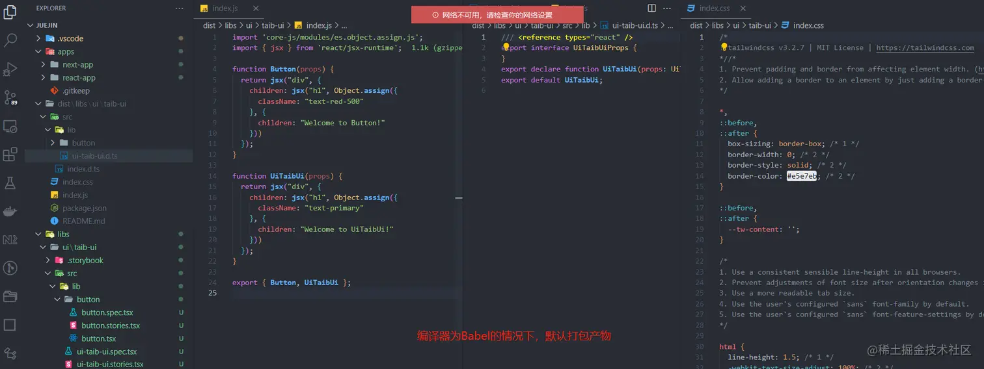Viewport: 984px width, 369px height.
Task: Click the #e5e7eb border-color value
Action: [x=802, y=175]
